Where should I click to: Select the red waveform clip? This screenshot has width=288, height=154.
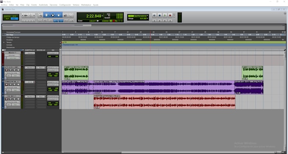click(164, 102)
